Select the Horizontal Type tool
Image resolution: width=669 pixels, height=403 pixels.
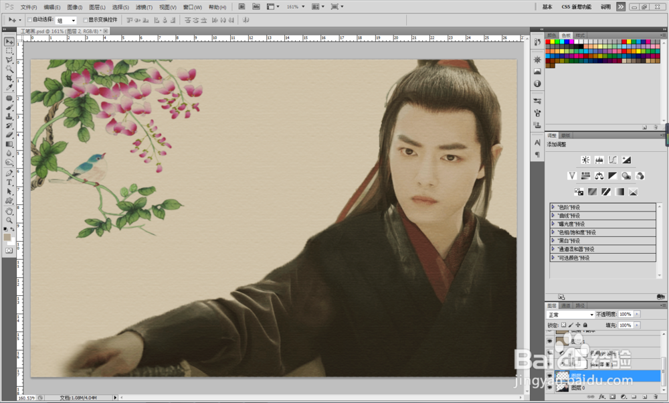[x=9, y=182]
